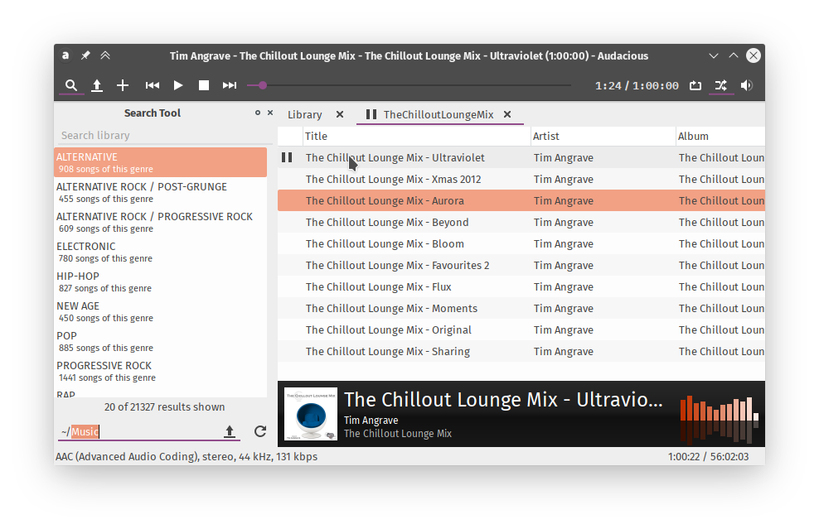This screenshot has height=529, width=819.
Task: Click the seek slider handle
Action: point(263,85)
